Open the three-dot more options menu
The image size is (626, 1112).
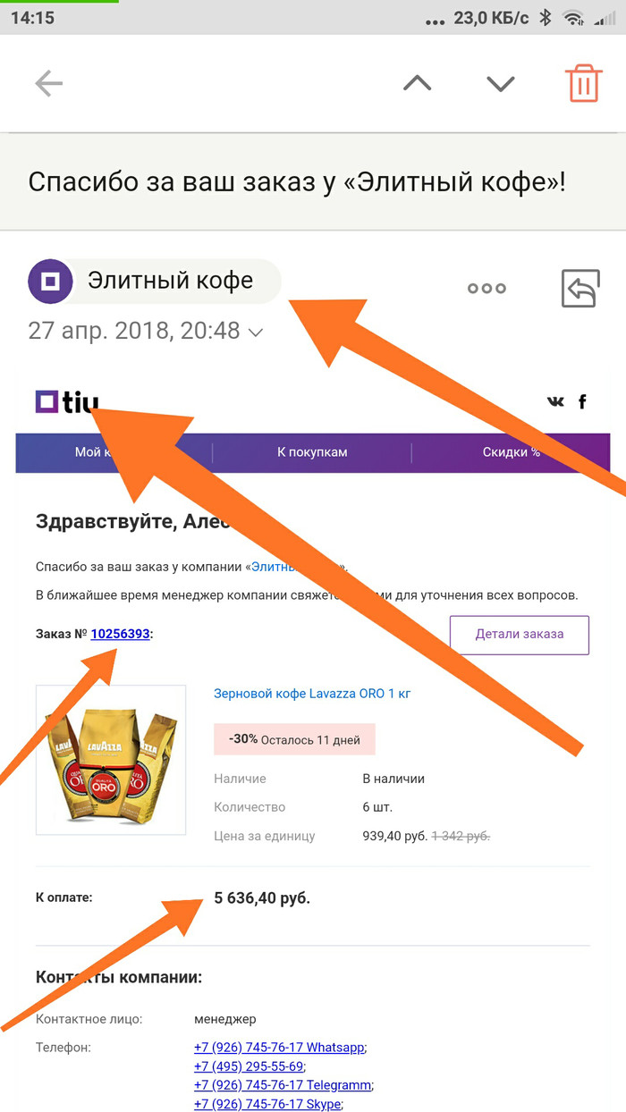(x=486, y=288)
